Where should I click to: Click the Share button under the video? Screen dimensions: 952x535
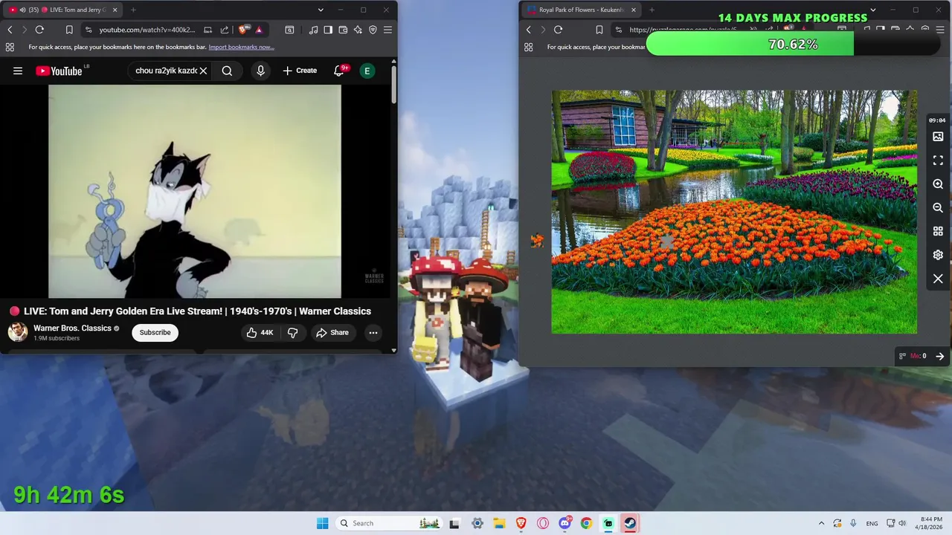coord(332,332)
